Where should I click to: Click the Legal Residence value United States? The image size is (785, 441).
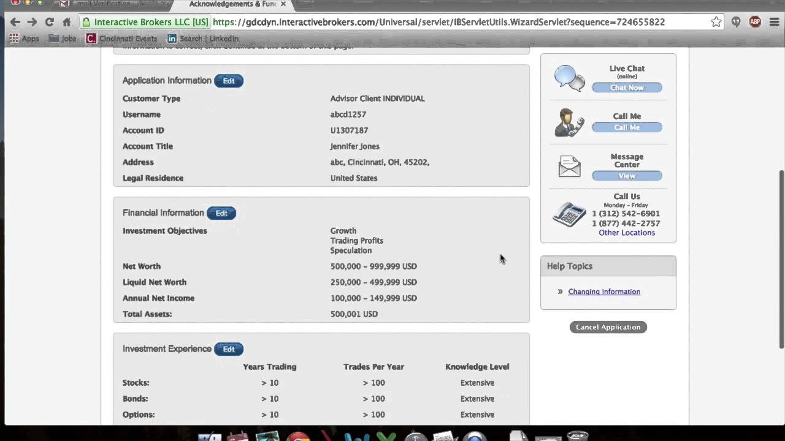(x=354, y=178)
